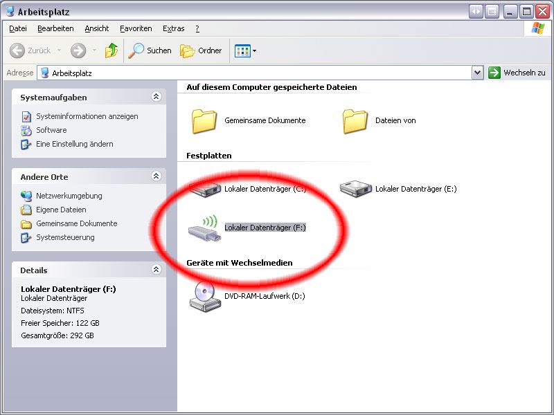Image resolution: width=554 pixels, height=415 pixels.
Task: Open Netzwerkumgebung link
Action: pyautogui.click(x=69, y=196)
